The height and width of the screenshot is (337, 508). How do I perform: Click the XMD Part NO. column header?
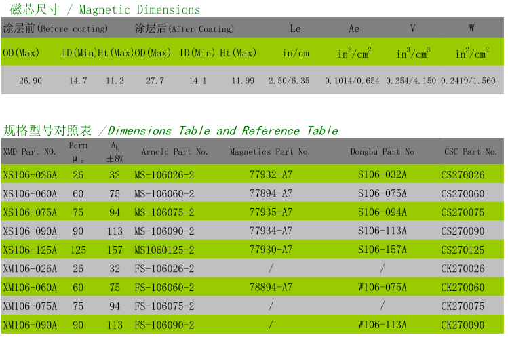(29, 152)
